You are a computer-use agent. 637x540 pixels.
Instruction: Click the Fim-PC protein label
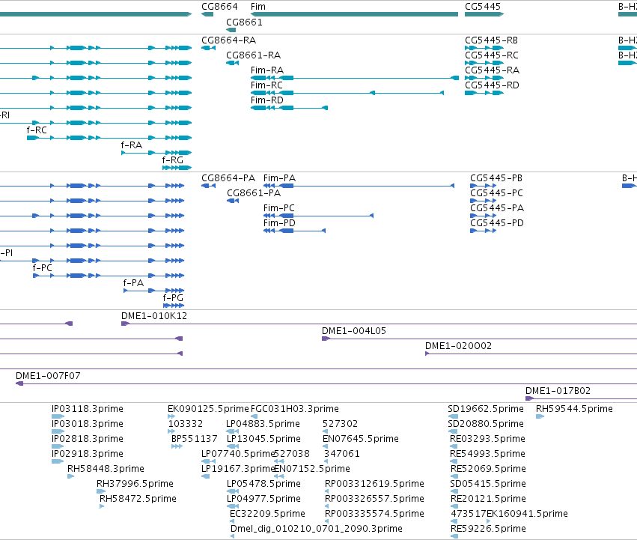[279, 207]
